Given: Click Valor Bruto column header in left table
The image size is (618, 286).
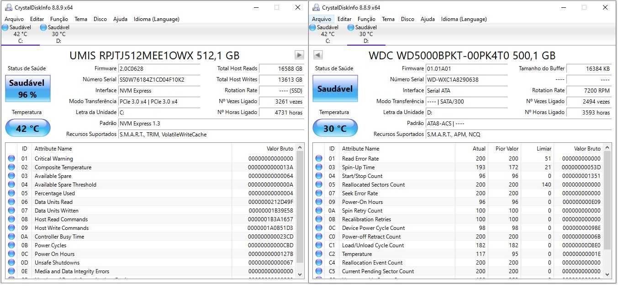Looking at the screenshot, I should [264, 149].
